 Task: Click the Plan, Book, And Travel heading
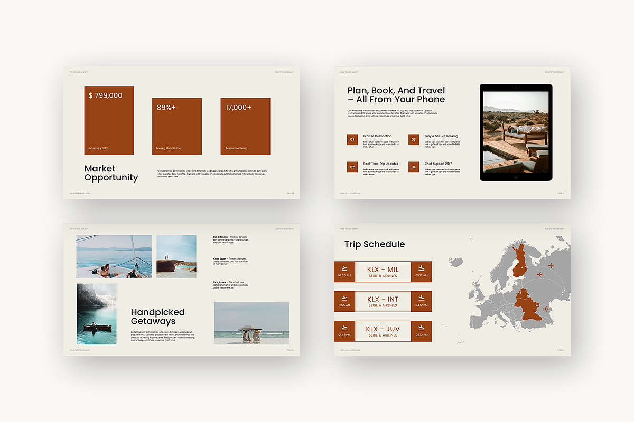396,95
